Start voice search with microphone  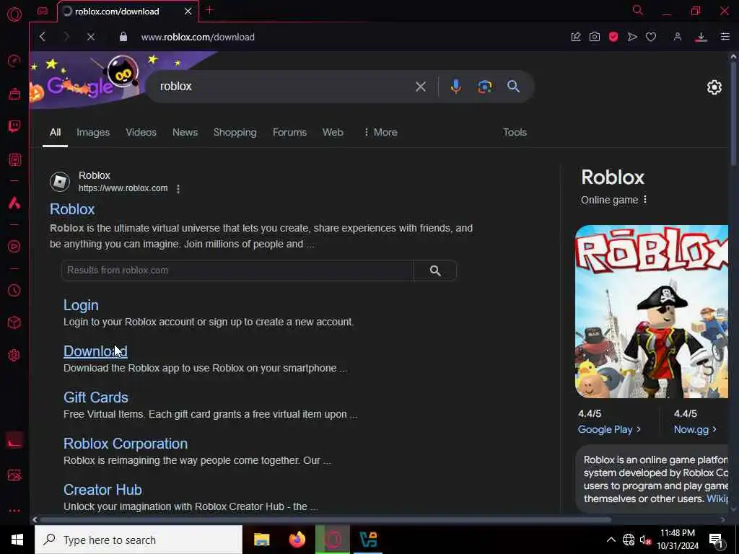click(456, 87)
